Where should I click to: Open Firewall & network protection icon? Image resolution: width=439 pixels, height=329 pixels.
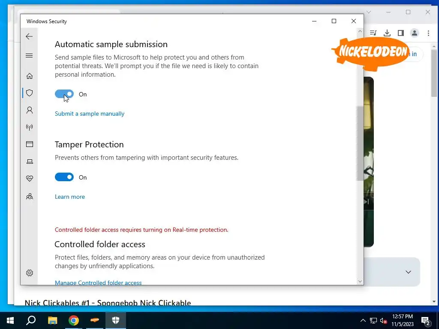click(x=30, y=127)
